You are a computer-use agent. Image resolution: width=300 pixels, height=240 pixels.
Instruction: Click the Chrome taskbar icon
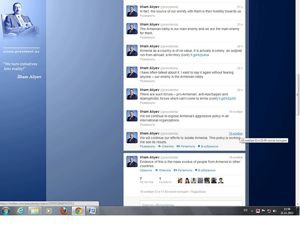78,210
